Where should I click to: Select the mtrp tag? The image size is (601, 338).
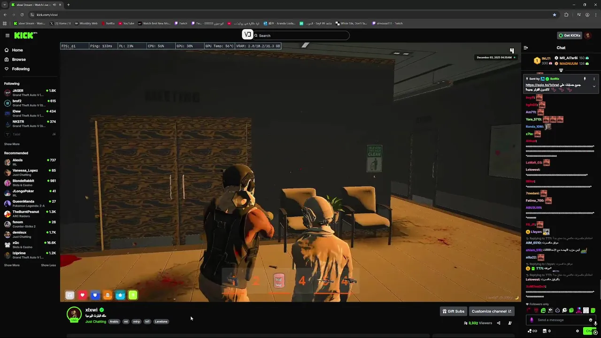pyautogui.click(x=136, y=322)
